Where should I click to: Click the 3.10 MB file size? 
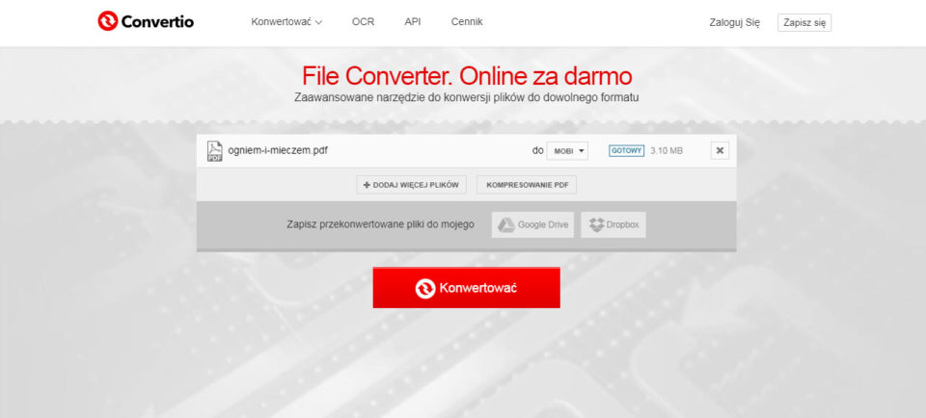[667, 150]
